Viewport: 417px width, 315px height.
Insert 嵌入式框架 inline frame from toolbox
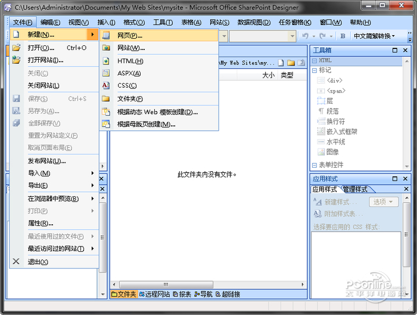(x=337, y=131)
